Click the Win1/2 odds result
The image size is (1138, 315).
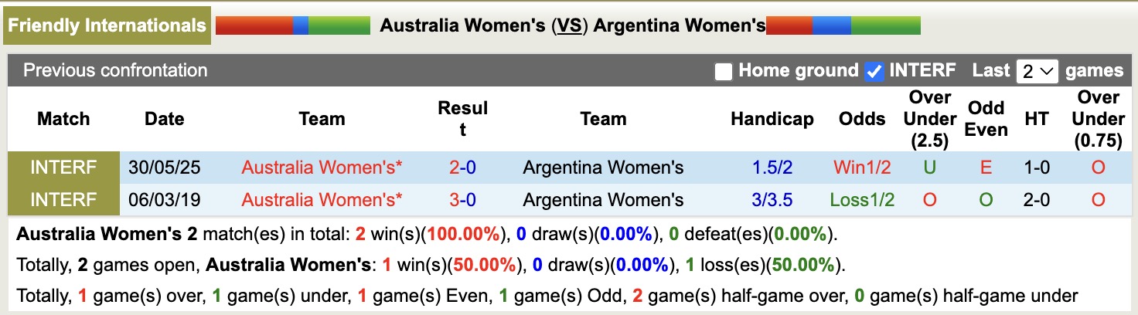[x=862, y=168]
